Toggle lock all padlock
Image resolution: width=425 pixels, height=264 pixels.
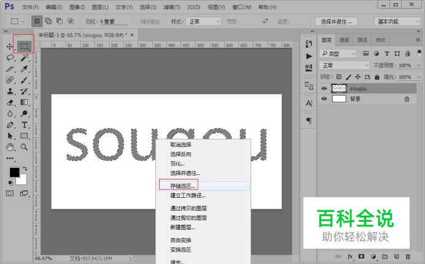(x=377, y=77)
